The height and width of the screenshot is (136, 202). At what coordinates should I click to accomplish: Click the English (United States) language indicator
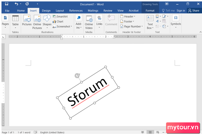click(52, 132)
